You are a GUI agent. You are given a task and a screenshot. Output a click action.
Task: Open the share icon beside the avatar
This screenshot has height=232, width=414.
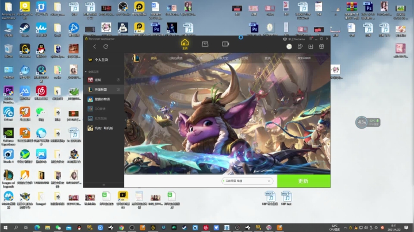pyautogui.click(x=300, y=47)
